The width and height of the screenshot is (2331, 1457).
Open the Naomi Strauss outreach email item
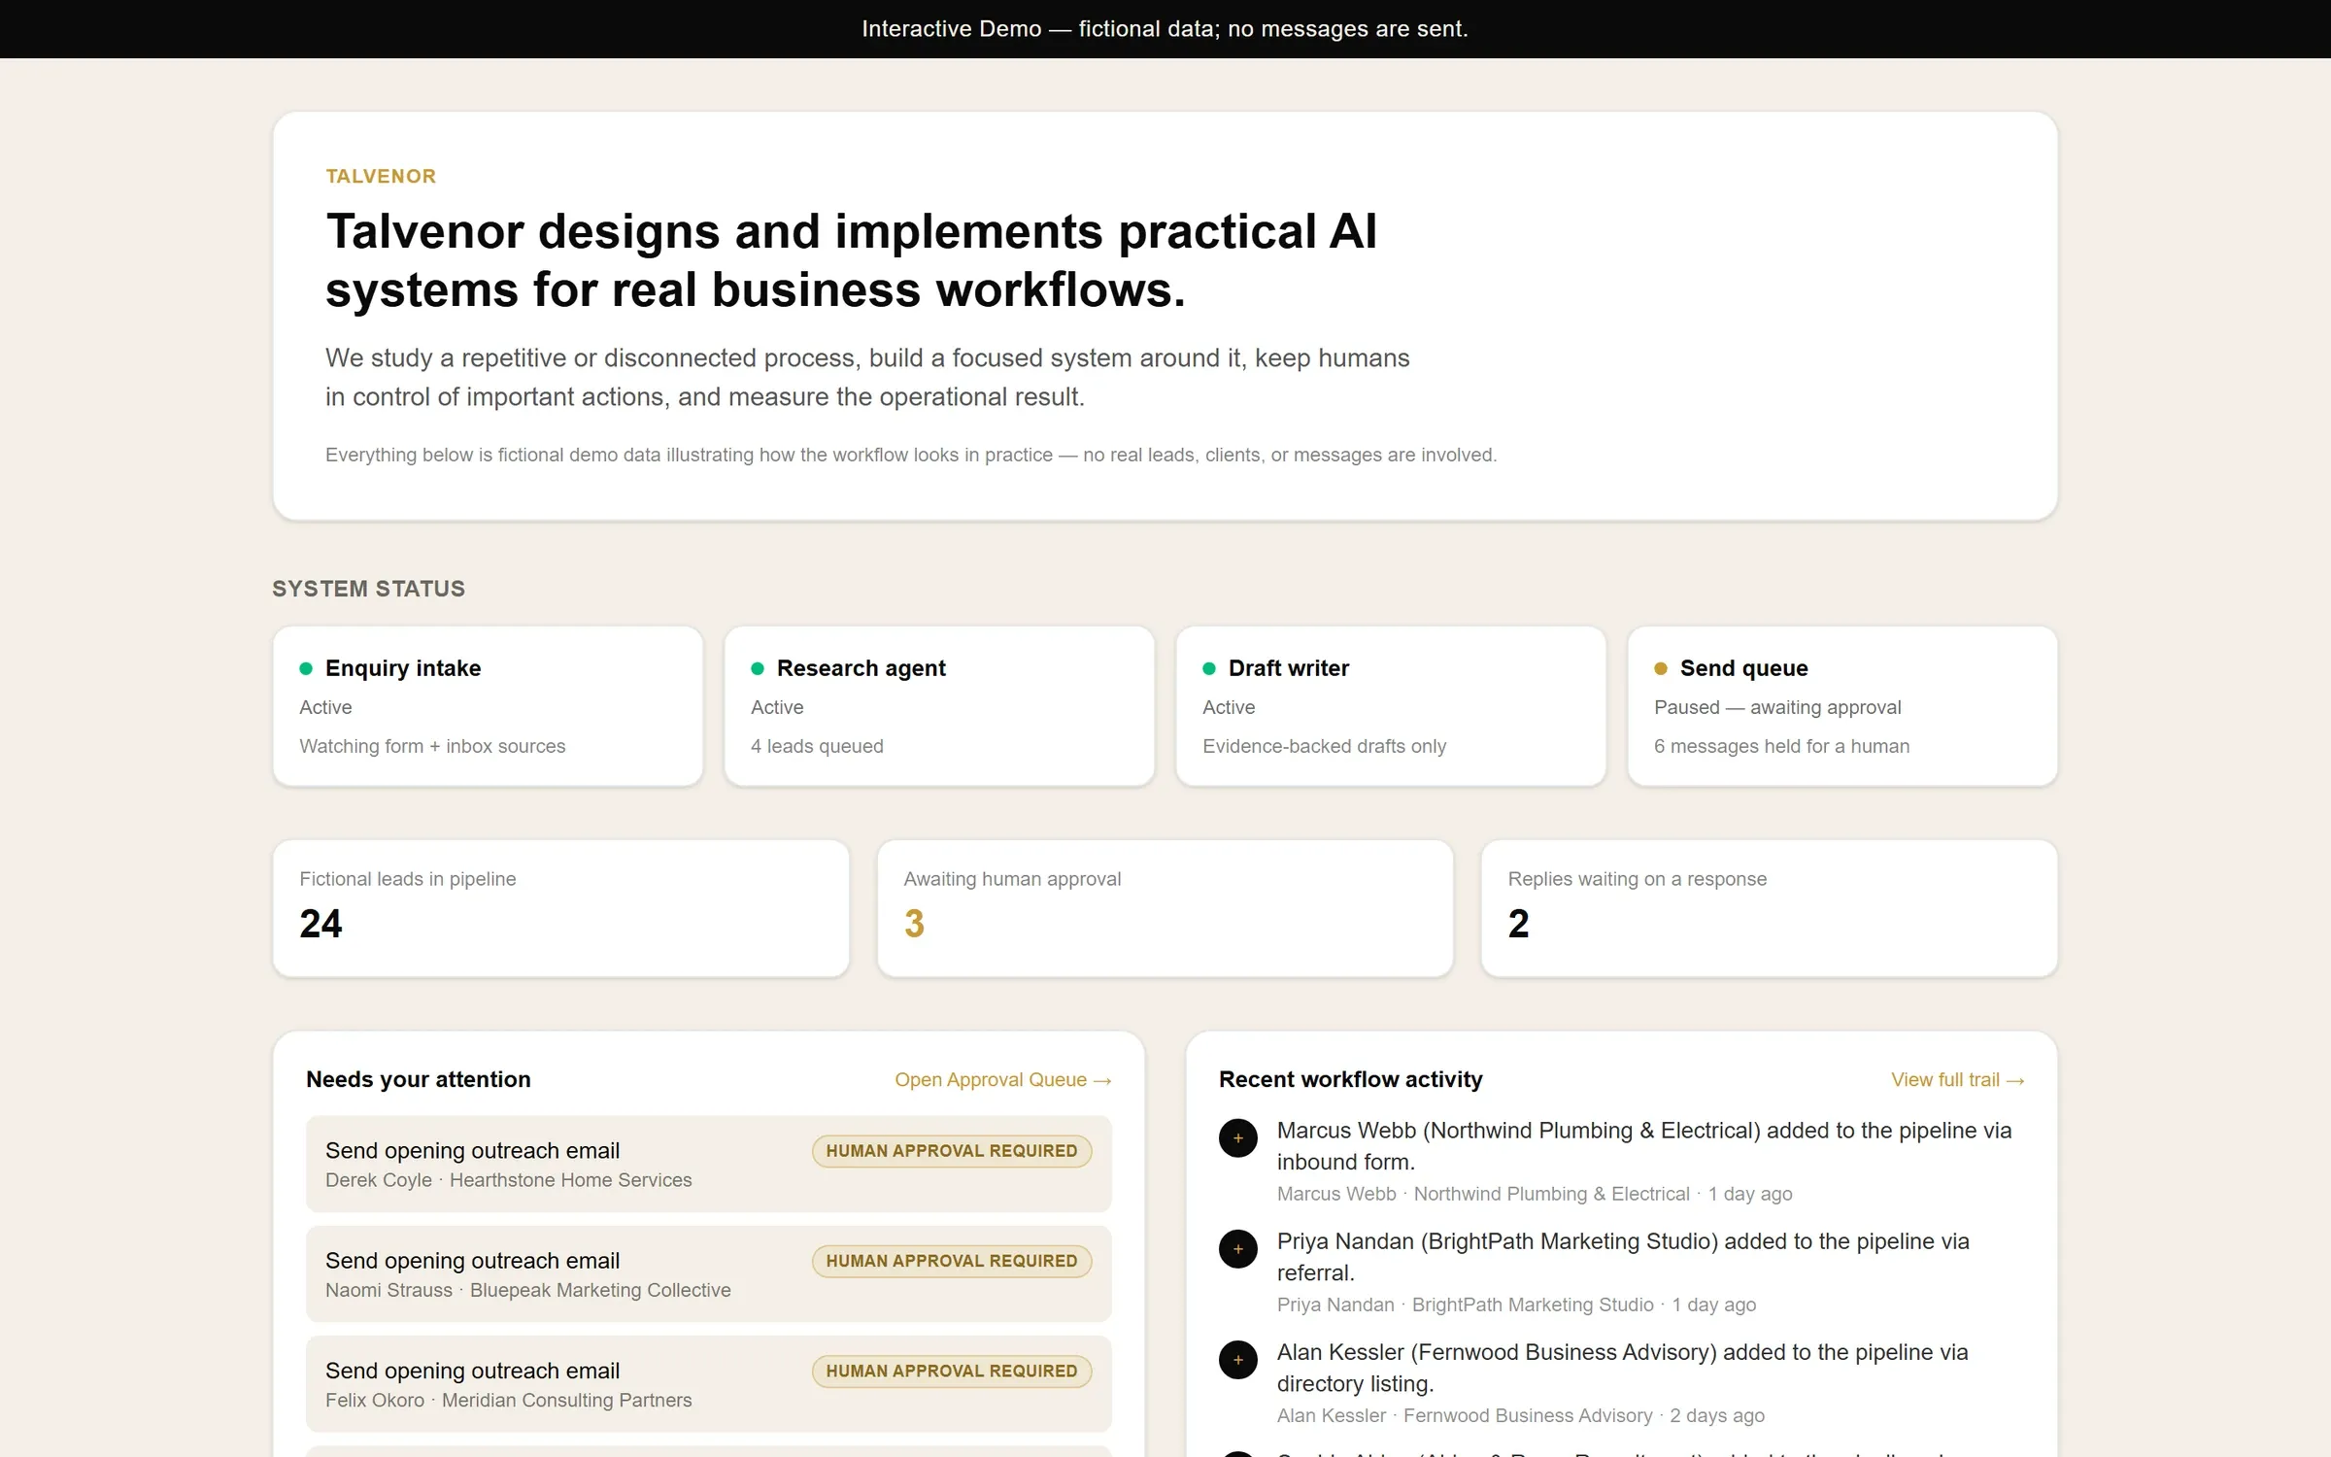tap(709, 1273)
